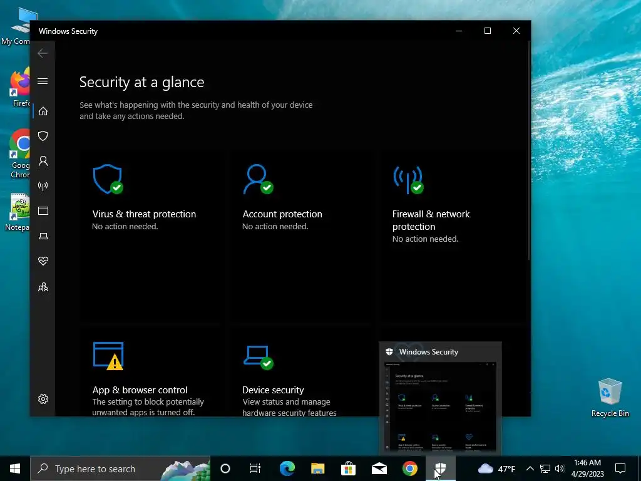This screenshot has width=641, height=481.
Task: Click the Account protection person tile icon
Action: (x=258, y=179)
